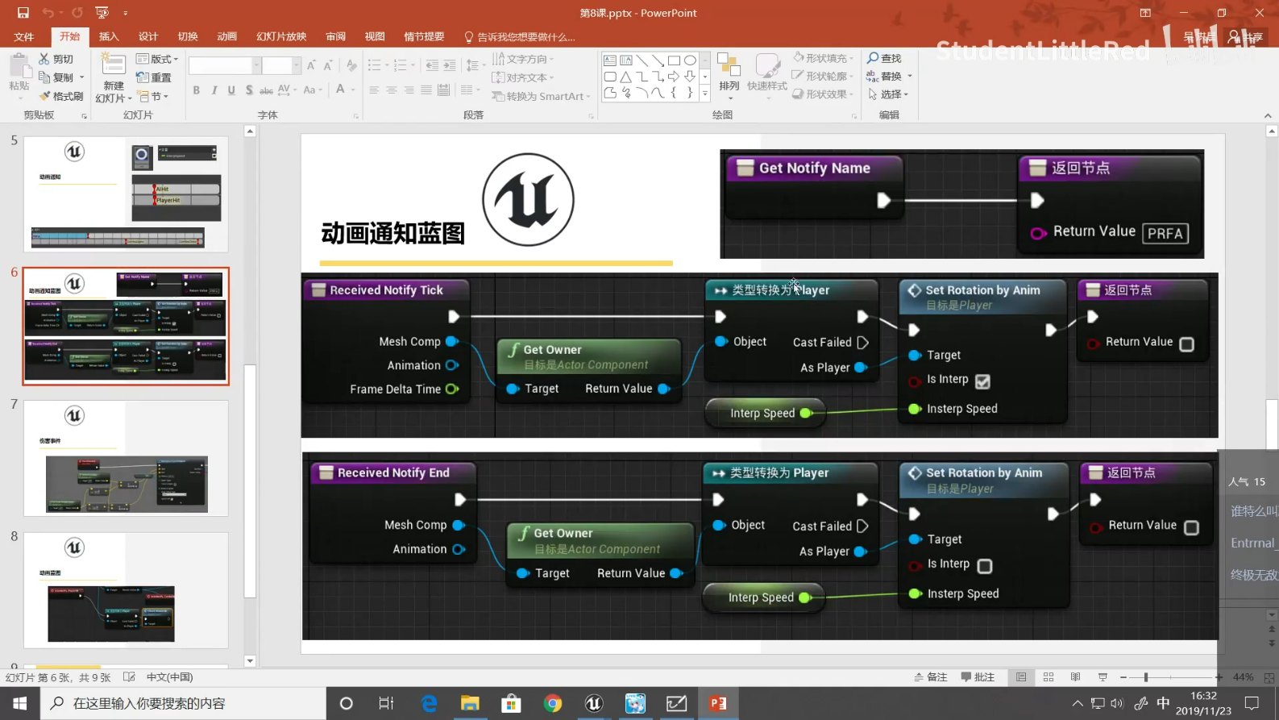Click 替换 Replace button
Image resolution: width=1279 pixels, height=720 pixels.
click(889, 76)
